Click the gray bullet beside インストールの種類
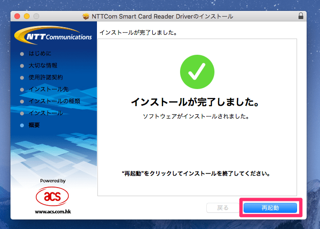Image resolution: width=320 pixels, height=229 pixels. pyautogui.click(x=22, y=101)
